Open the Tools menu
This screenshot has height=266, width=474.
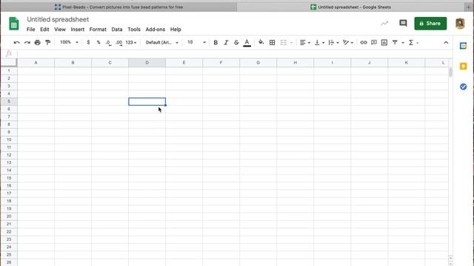pos(134,30)
